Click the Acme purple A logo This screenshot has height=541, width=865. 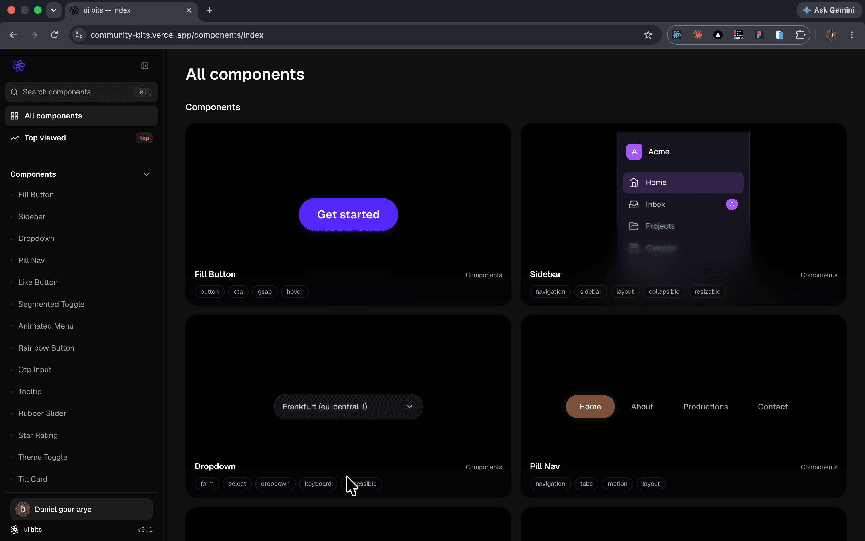634,152
